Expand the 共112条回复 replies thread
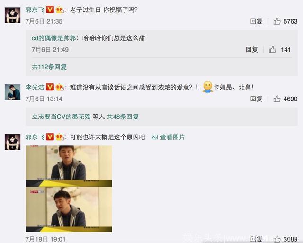Image resolution: width=303 pixels, height=243 pixels. coord(49,67)
